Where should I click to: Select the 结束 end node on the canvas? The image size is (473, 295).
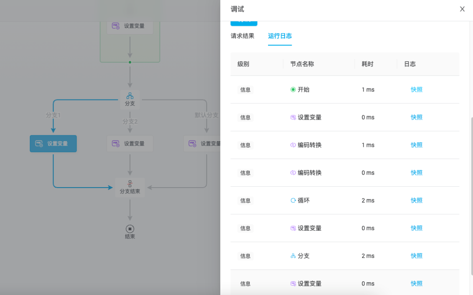tap(130, 232)
